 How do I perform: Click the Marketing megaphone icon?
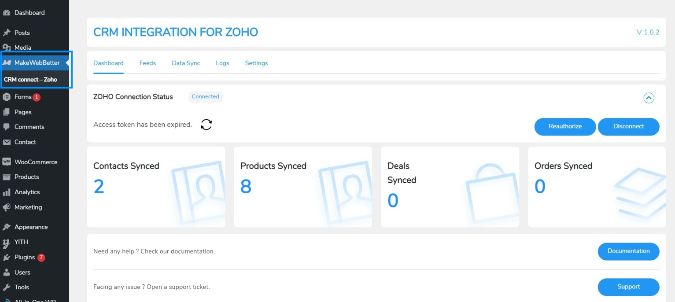(x=7, y=207)
